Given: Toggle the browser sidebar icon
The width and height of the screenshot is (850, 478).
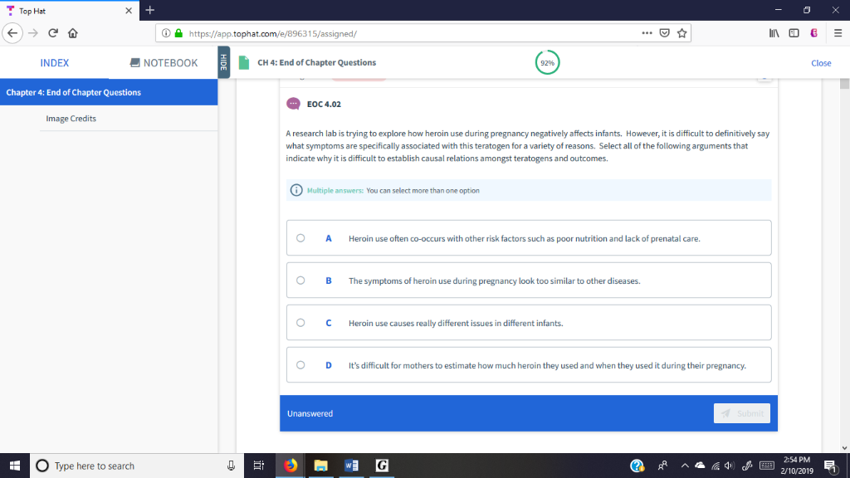Looking at the screenshot, I should coord(794,33).
